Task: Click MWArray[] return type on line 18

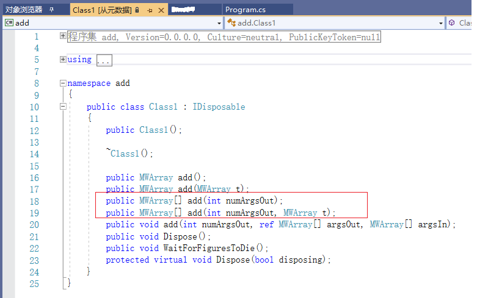Action: tap(160, 201)
